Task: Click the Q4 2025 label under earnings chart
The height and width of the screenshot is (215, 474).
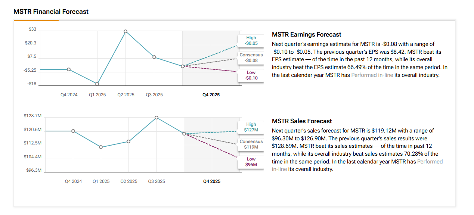Action: pos(211,95)
